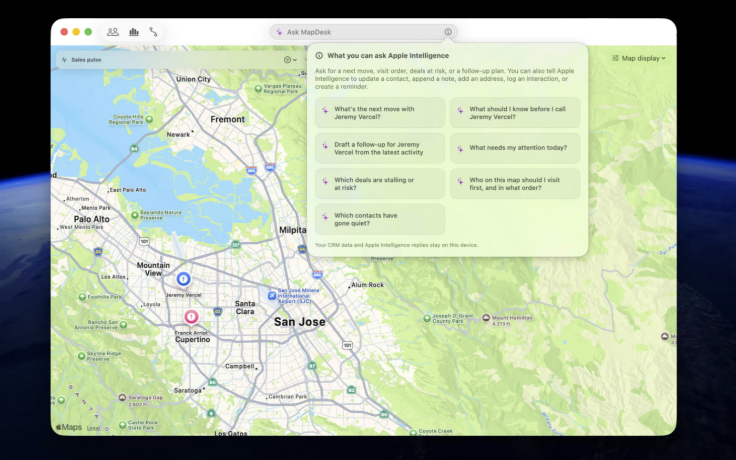Click the Cupertino city label
736x460 pixels.
pos(192,340)
